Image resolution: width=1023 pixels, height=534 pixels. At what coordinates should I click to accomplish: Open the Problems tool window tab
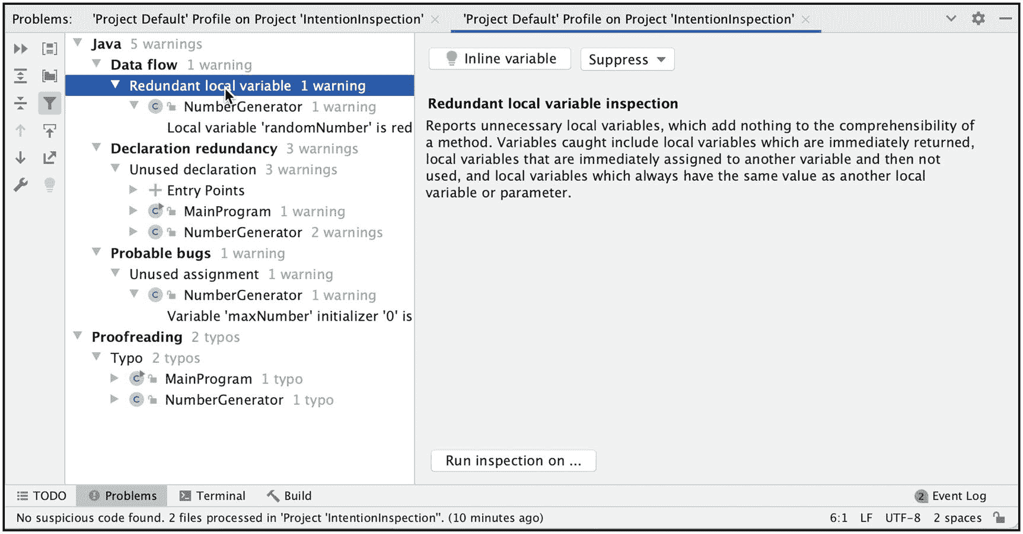(122, 495)
